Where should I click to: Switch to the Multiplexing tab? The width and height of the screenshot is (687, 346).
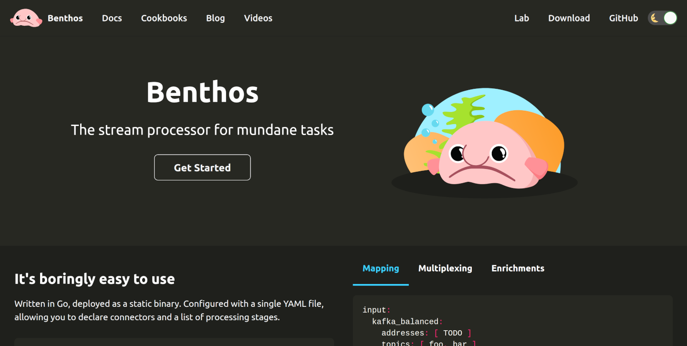pyautogui.click(x=445, y=268)
